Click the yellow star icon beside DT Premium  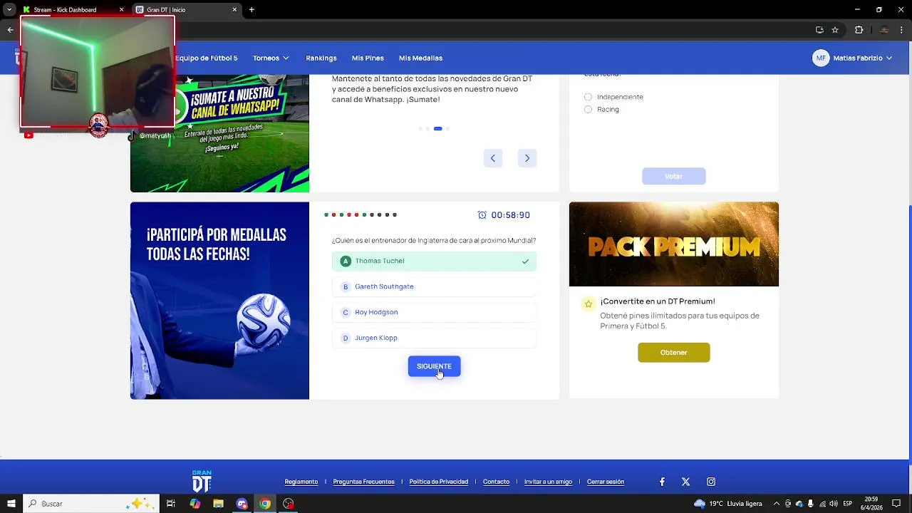tap(589, 304)
